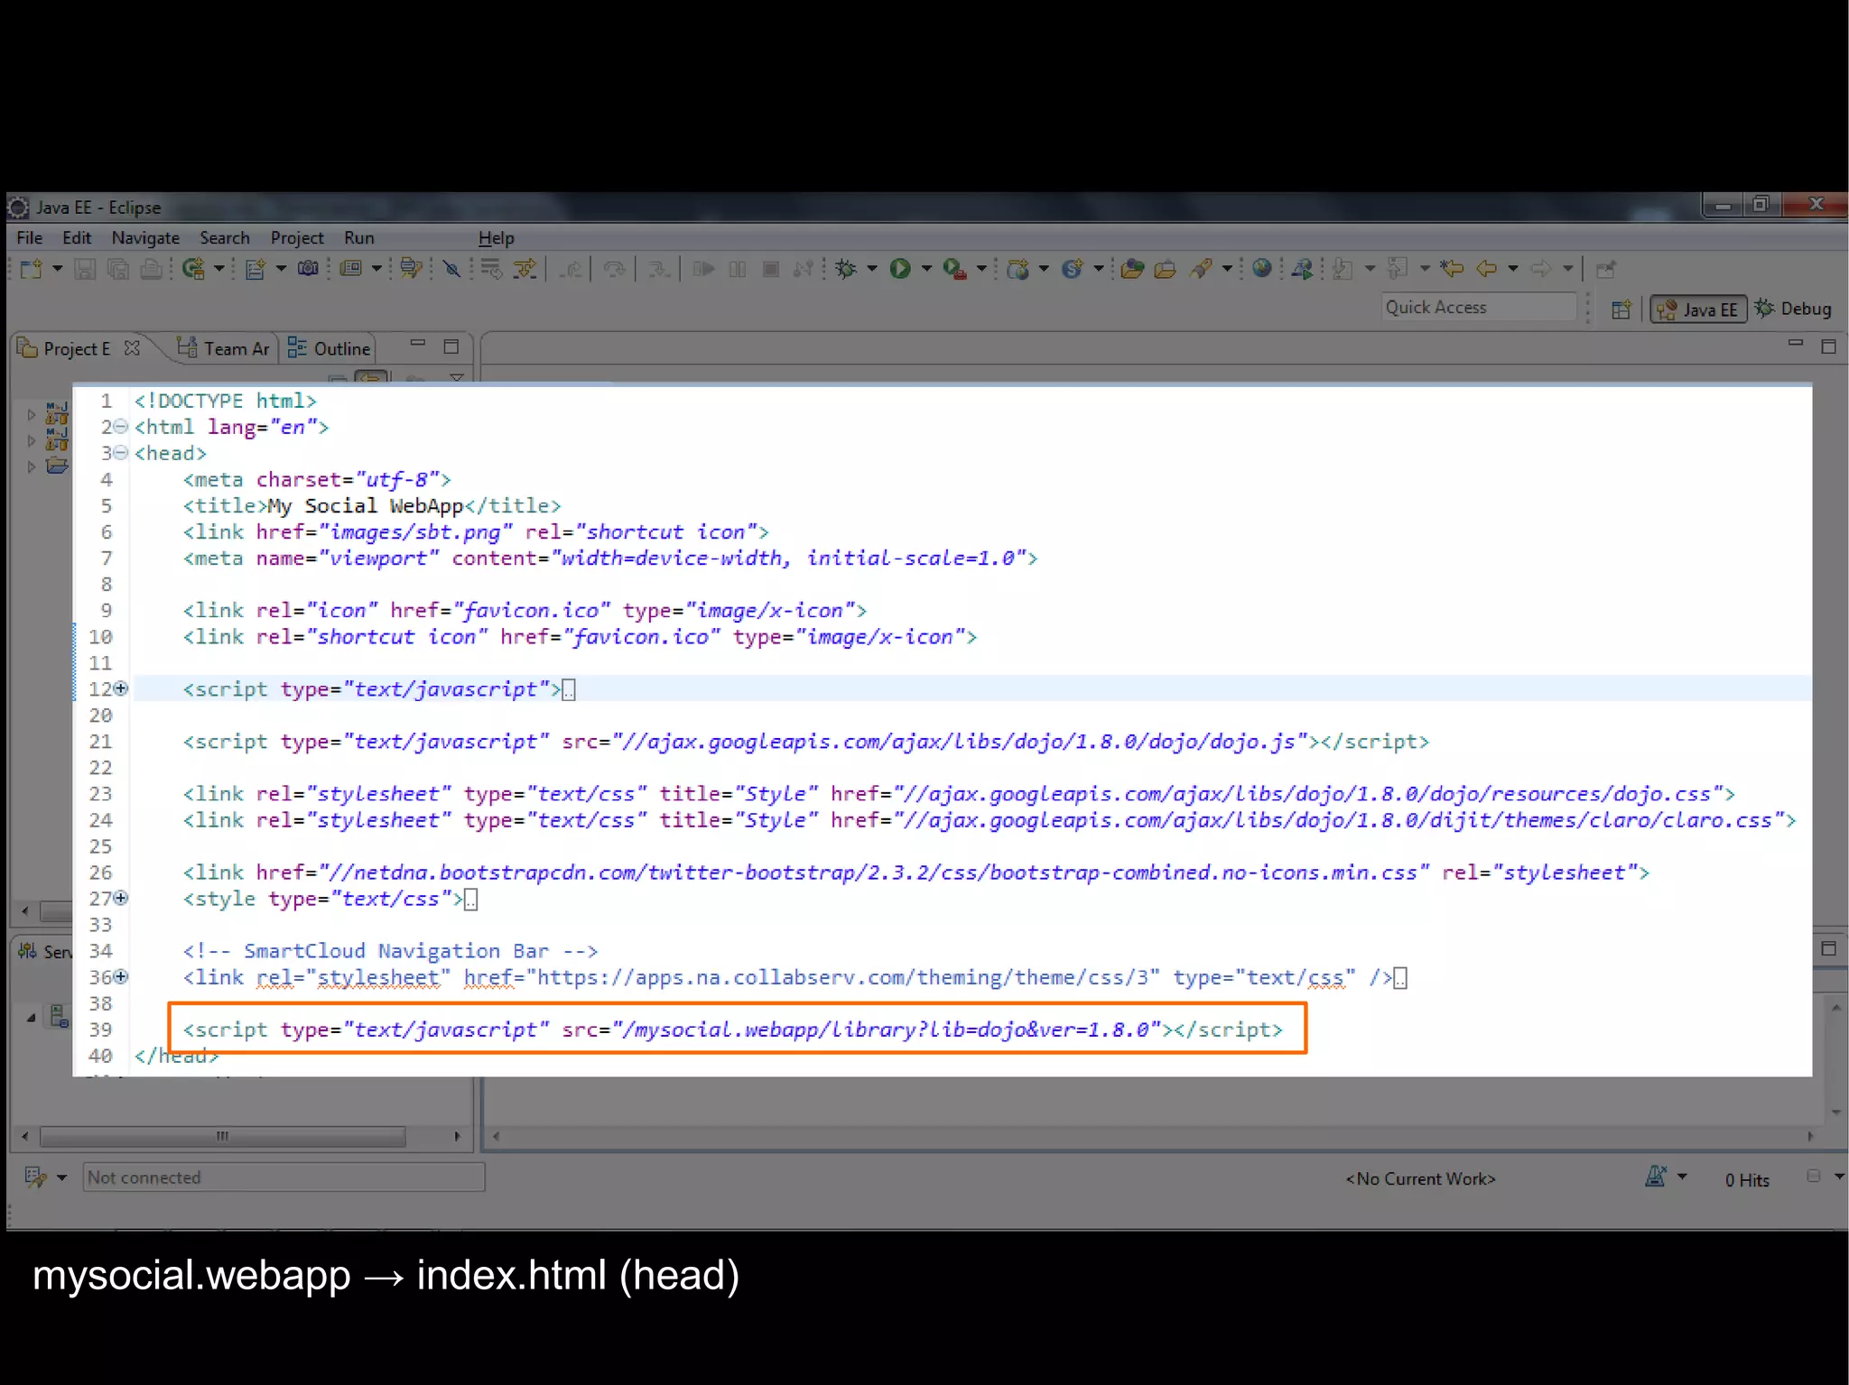This screenshot has height=1385, width=1849.
Task: Open the Help menu
Action: pyautogui.click(x=496, y=238)
